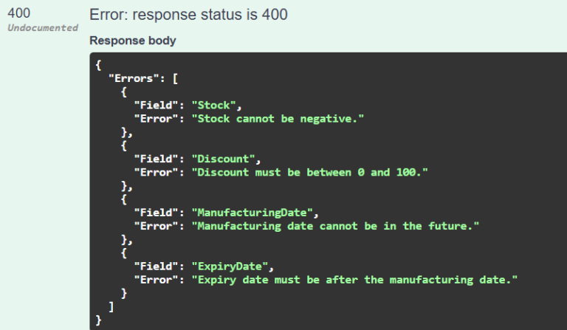Click 'Manufacturing date cannot be in the future.' message

[335, 226]
